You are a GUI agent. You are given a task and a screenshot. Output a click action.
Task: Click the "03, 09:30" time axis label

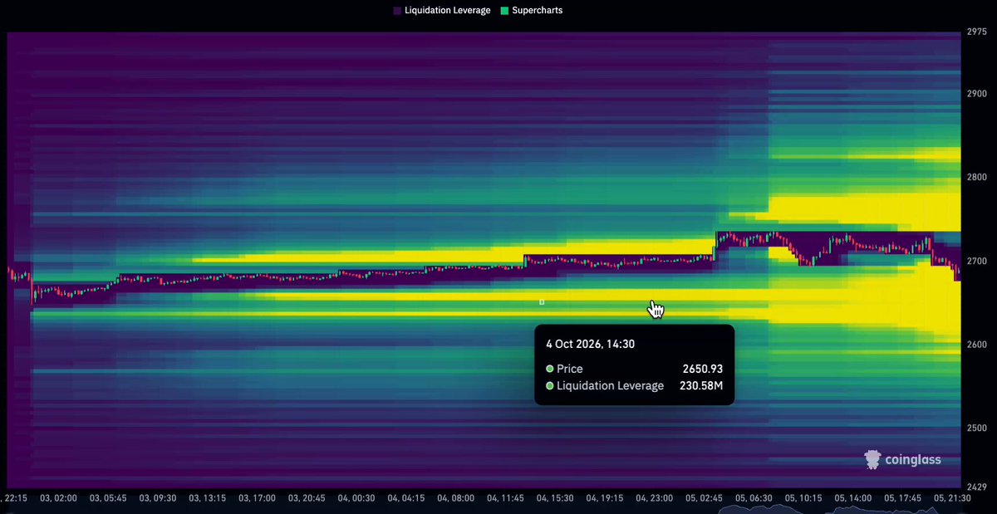pos(157,498)
